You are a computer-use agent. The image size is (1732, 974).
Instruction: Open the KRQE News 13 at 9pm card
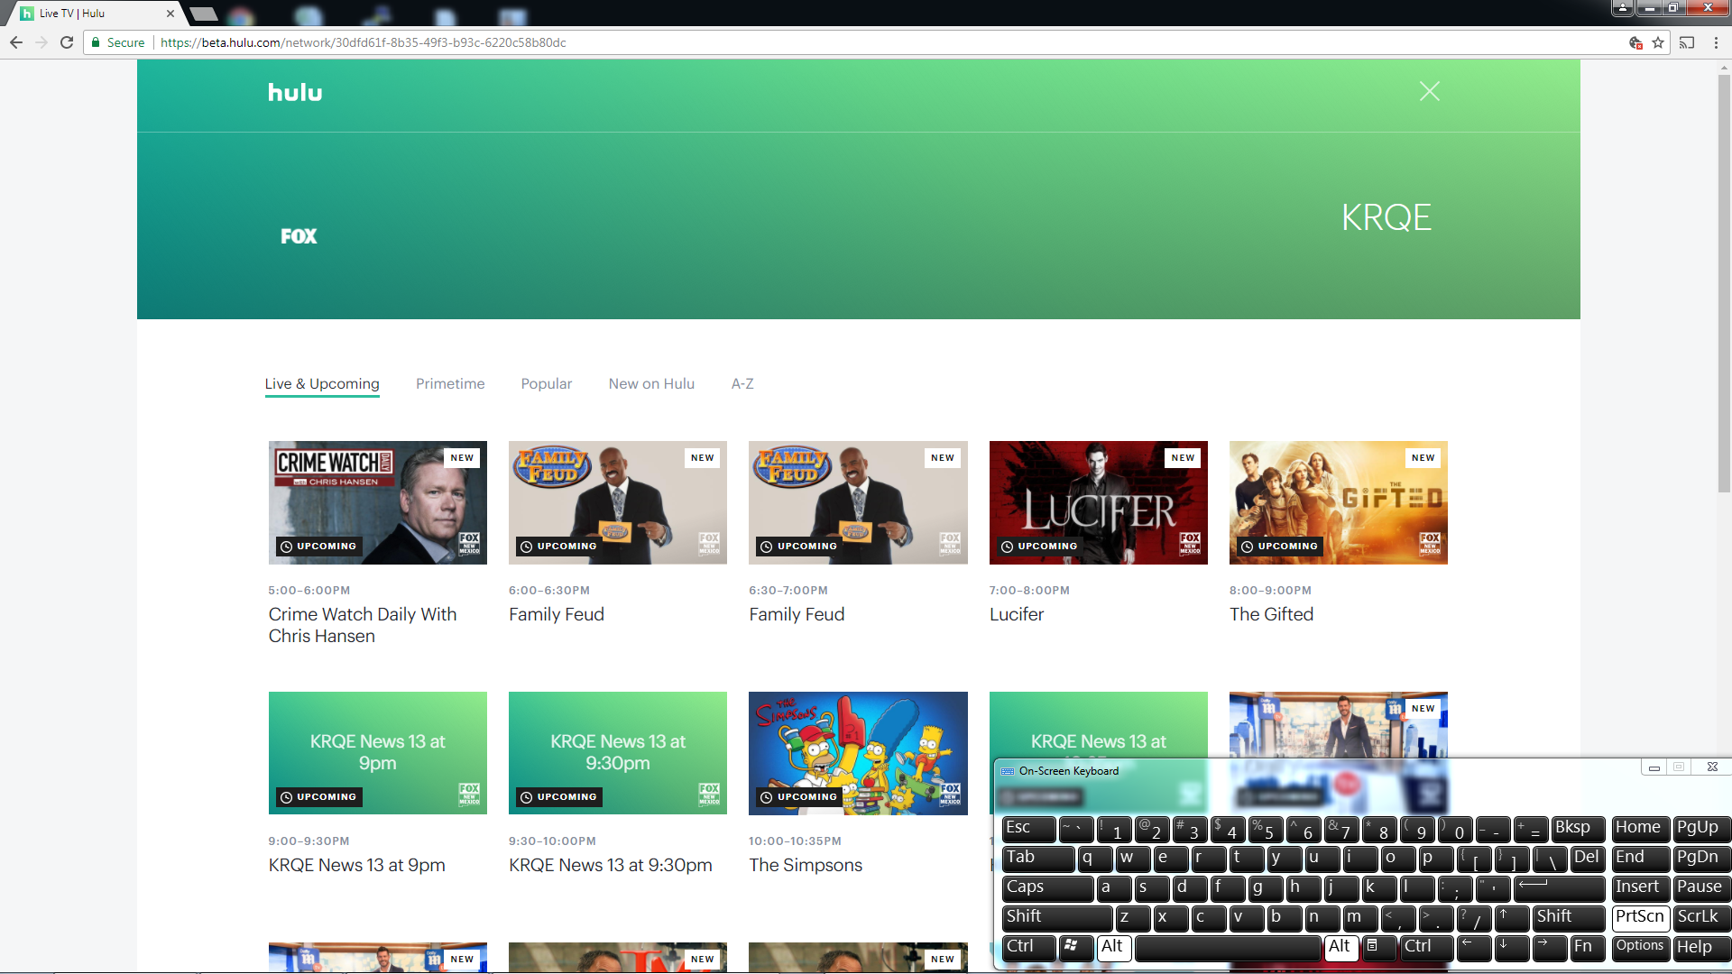[378, 753]
